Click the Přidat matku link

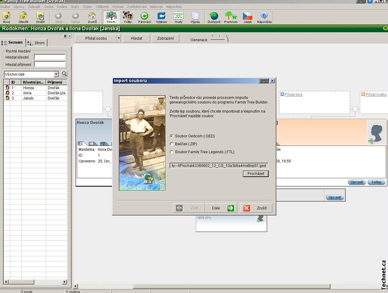(376, 94)
